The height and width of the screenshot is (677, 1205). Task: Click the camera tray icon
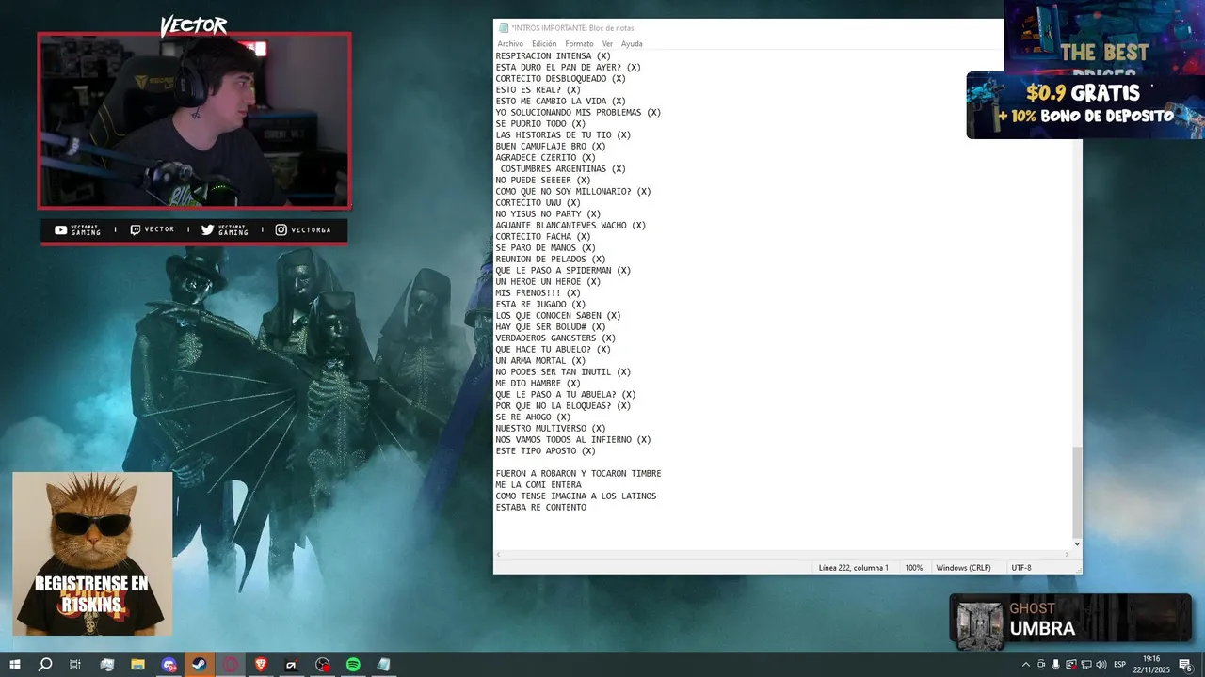pyautogui.click(x=1041, y=665)
